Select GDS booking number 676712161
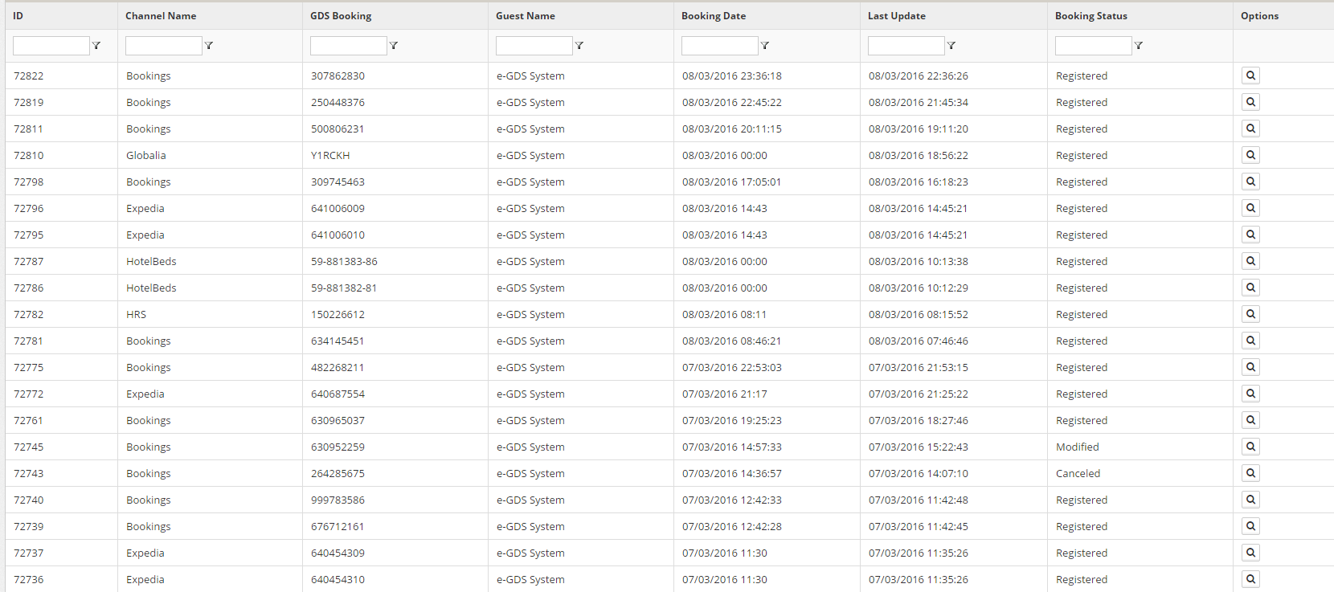1334x592 pixels. tap(338, 527)
